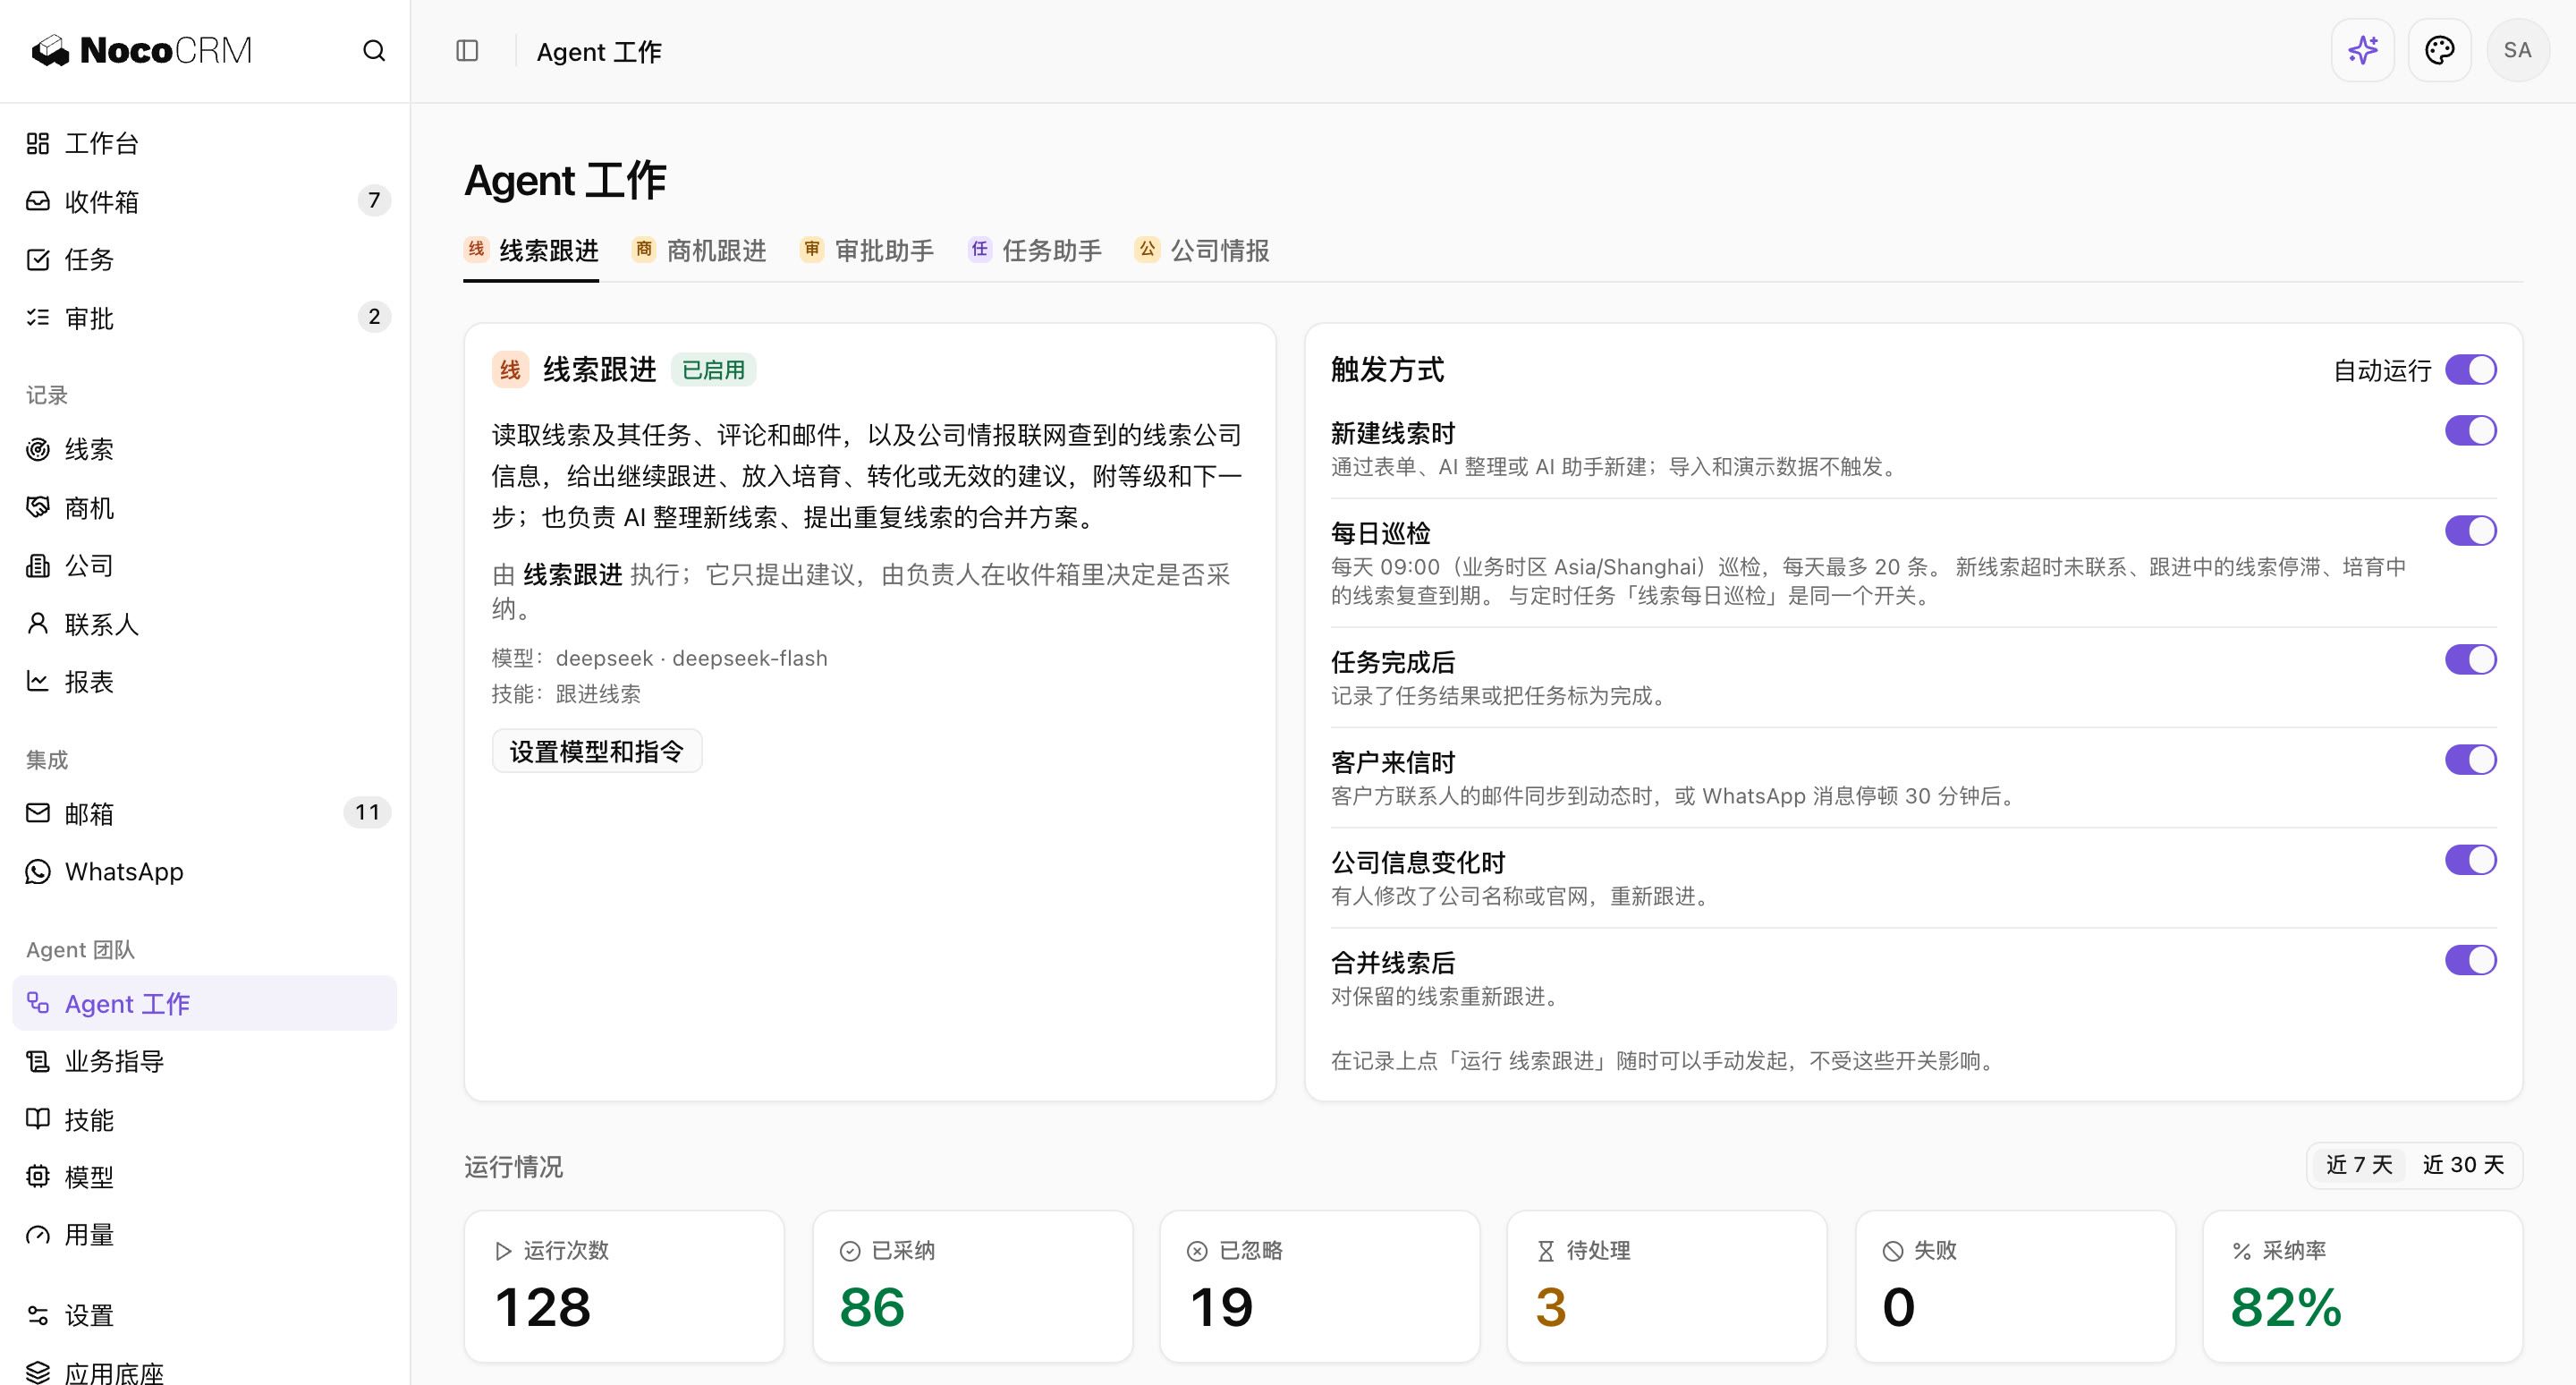
Task: Open 邮箱 integration in the sidebar
Action: pyautogui.click(x=204, y=813)
